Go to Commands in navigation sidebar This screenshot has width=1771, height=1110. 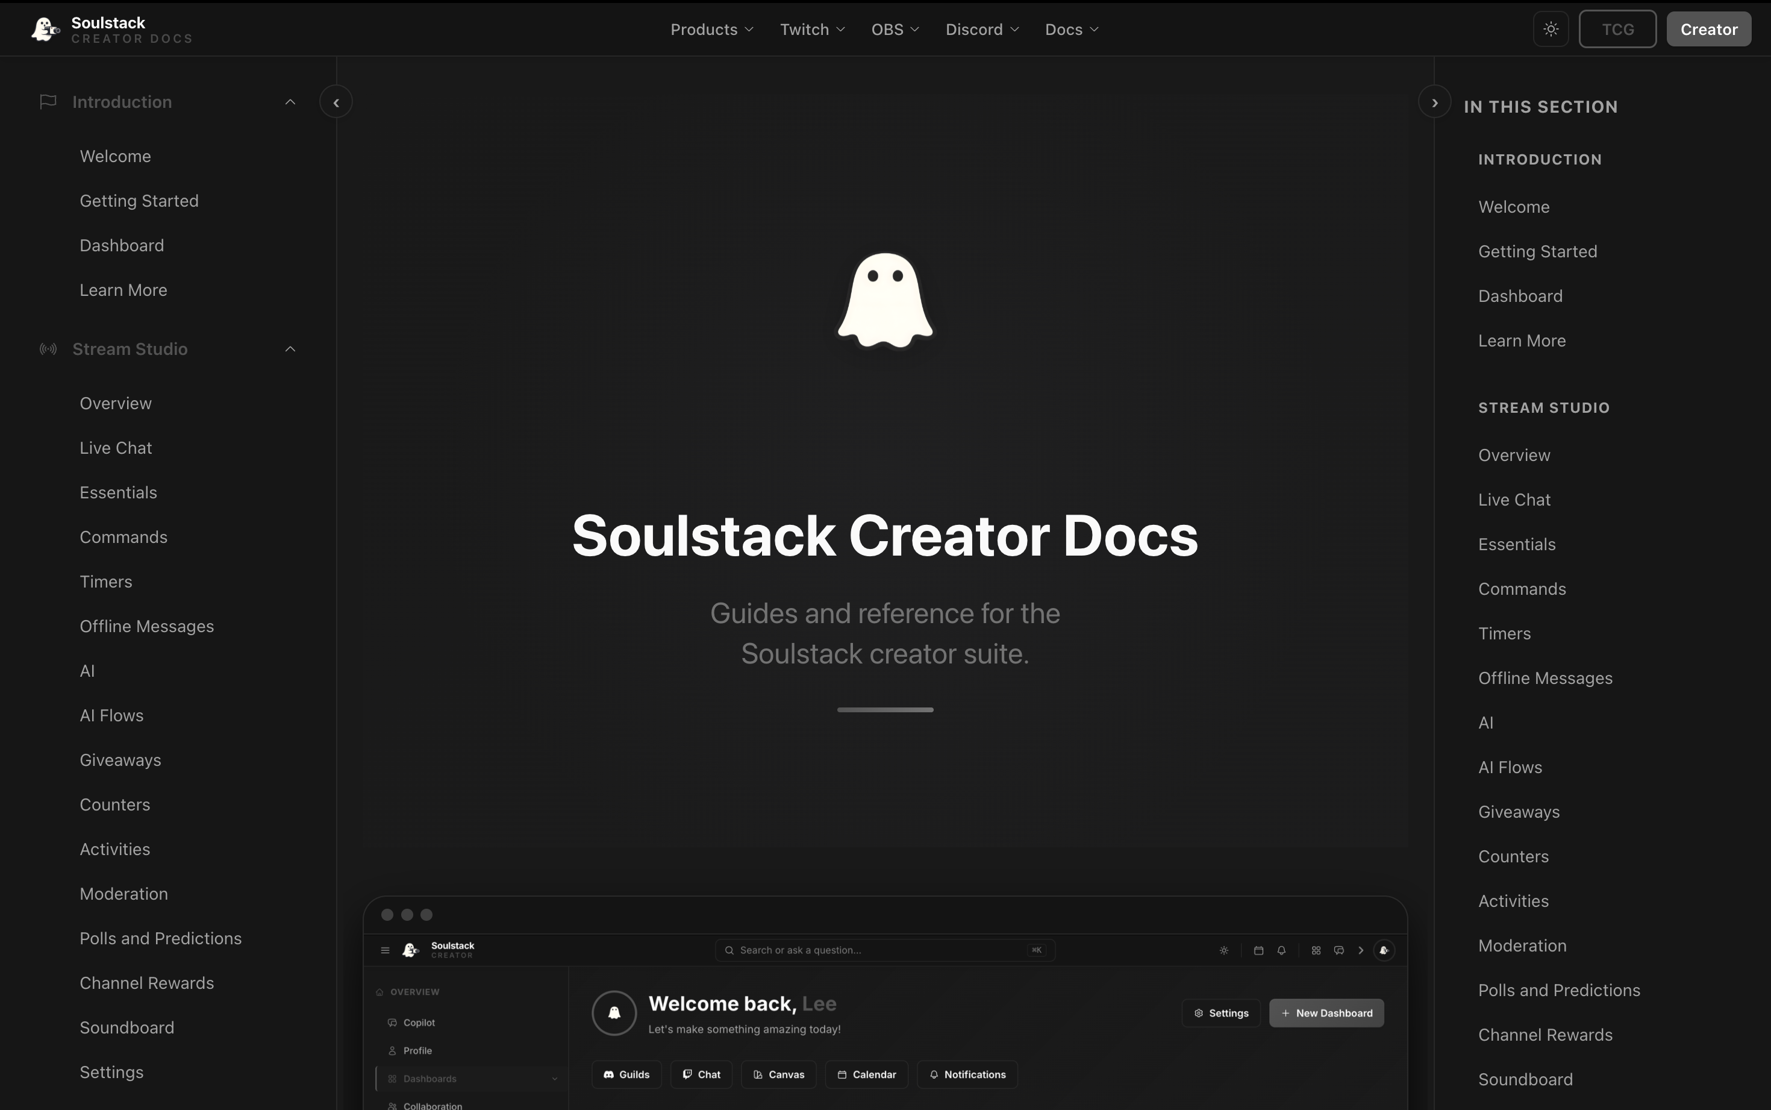[x=123, y=538]
